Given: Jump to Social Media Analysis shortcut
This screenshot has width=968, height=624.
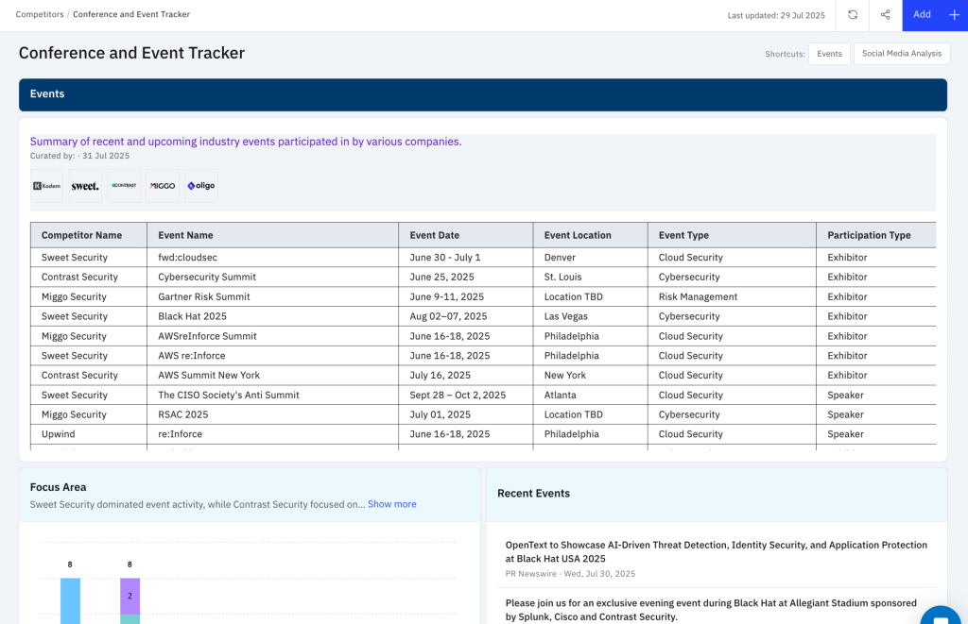Looking at the screenshot, I should tap(901, 54).
